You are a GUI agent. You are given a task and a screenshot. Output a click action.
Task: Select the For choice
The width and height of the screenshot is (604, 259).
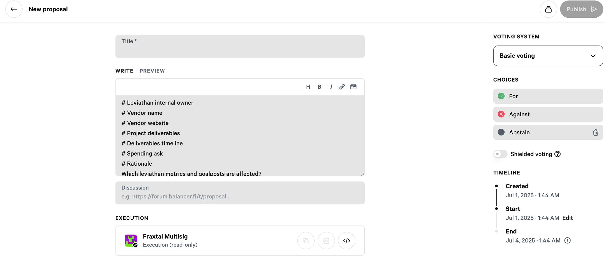click(x=548, y=96)
